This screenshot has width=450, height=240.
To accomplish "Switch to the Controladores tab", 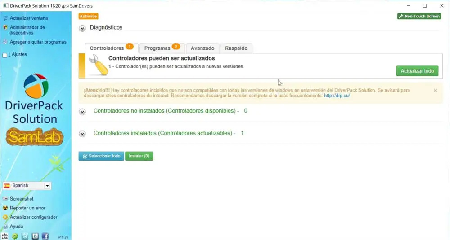I will [x=112, y=48].
